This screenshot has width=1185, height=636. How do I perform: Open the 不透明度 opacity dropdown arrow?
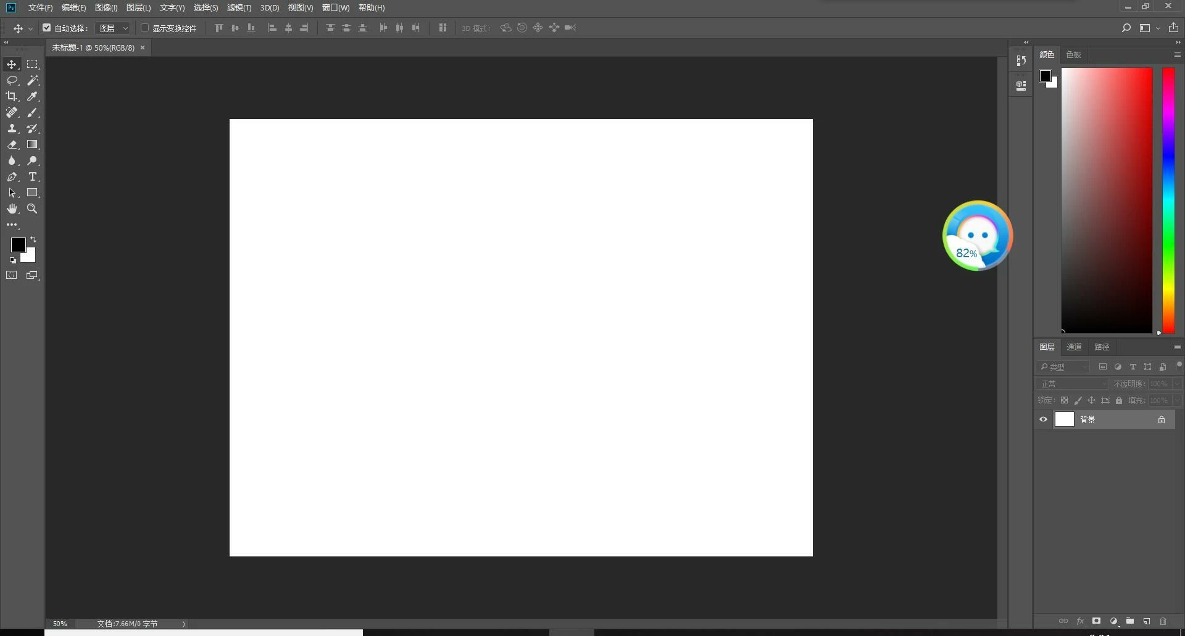point(1177,384)
